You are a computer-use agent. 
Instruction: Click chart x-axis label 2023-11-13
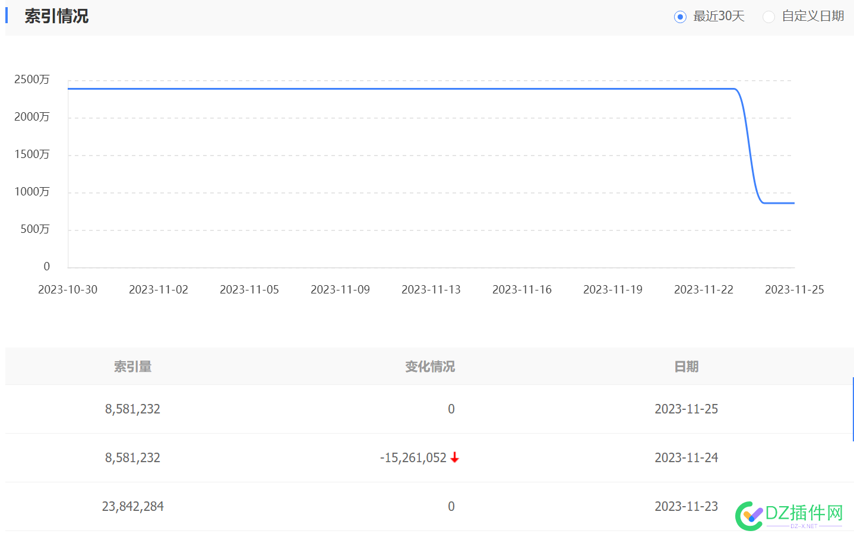[x=431, y=289]
